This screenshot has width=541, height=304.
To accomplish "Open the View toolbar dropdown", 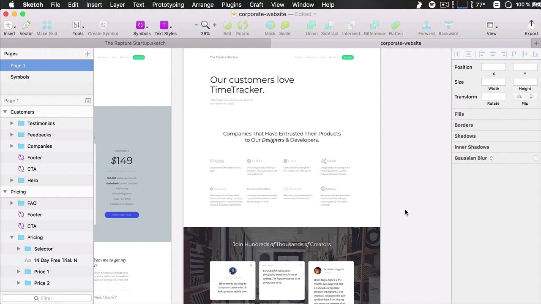I will click(x=492, y=25).
